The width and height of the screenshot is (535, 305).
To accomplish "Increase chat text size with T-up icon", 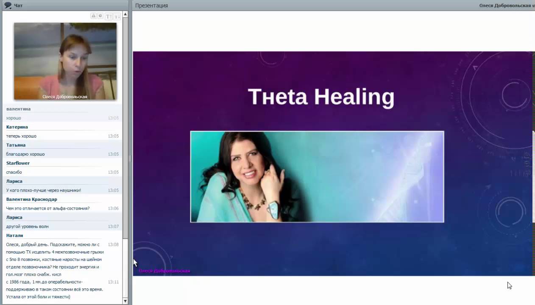I will [x=109, y=17].
